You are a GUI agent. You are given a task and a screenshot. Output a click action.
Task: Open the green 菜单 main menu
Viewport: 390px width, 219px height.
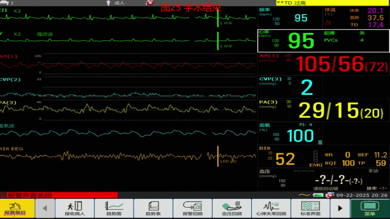(x=370, y=208)
